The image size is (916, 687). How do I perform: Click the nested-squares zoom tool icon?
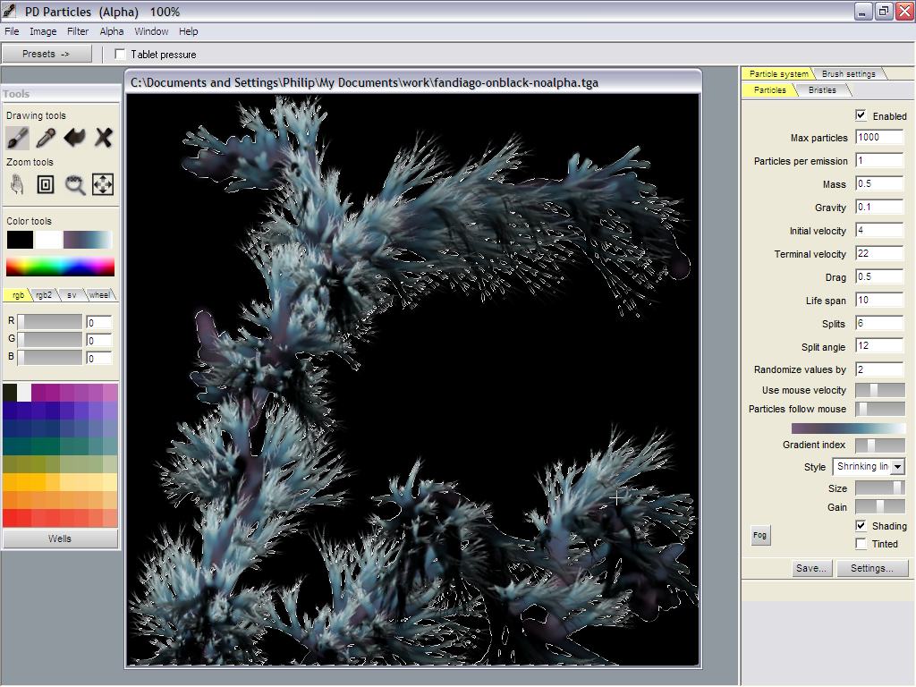[x=46, y=184]
